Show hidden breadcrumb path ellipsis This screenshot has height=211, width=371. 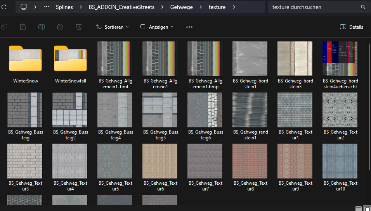(47, 7)
